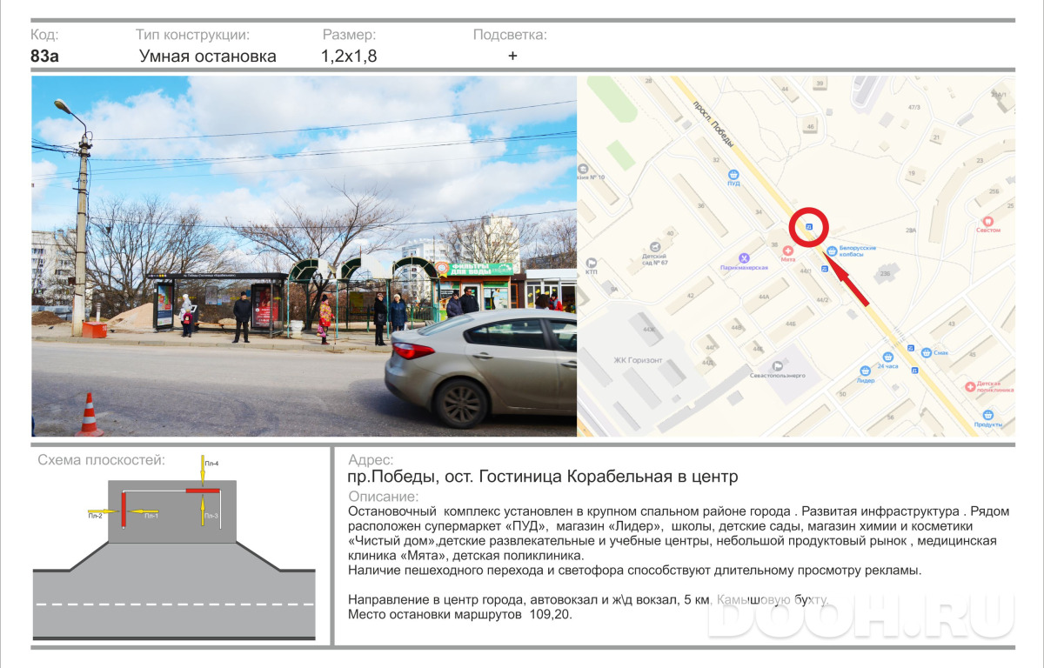The width and height of the screenshot is (1044, 668).
Task: Click the 24 часа shop basket icon
Action: tap(887, 357)
